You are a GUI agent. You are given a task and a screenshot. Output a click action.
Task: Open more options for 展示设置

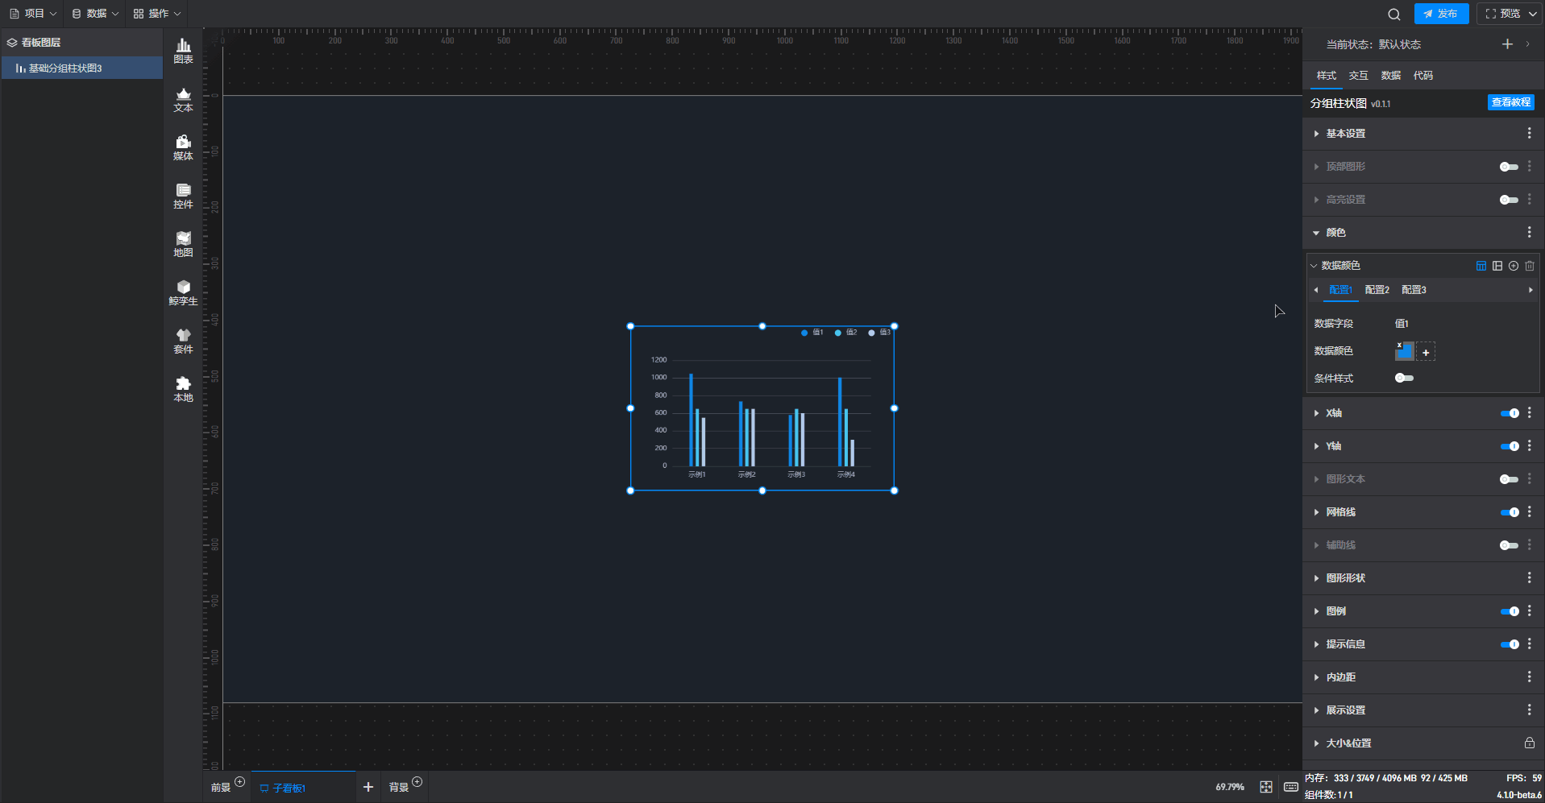(1529, 710)
